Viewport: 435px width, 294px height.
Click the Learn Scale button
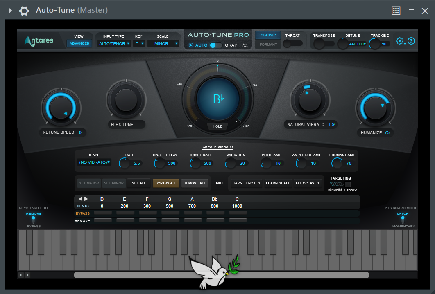click(x=278, y=183)
